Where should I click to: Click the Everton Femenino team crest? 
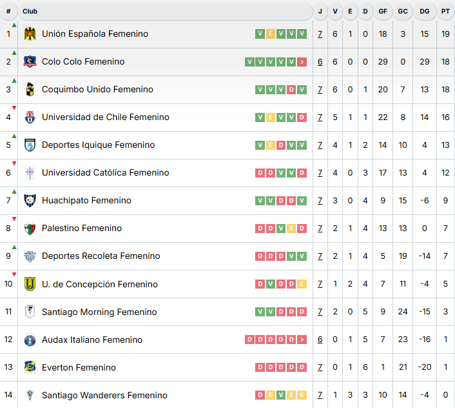point(30,367)
